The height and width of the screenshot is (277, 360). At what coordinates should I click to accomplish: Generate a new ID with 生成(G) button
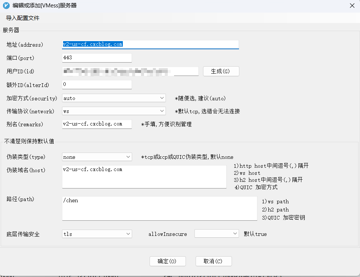221,71
